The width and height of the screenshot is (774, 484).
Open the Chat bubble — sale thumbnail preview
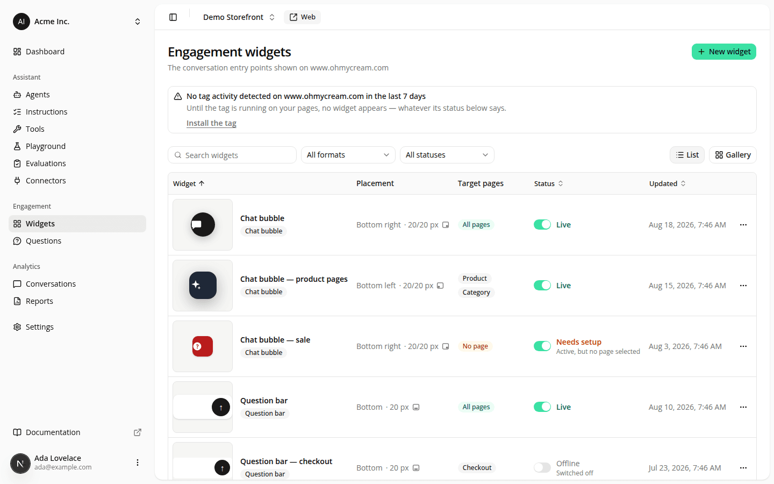[x=203, y=346]
